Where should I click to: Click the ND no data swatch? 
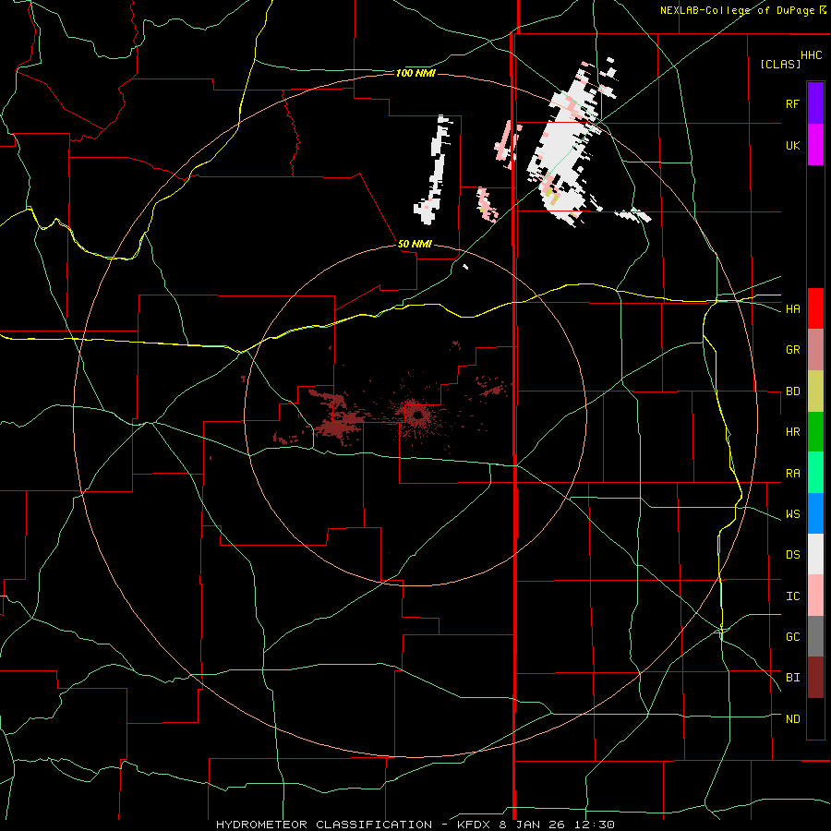point(815,718)
